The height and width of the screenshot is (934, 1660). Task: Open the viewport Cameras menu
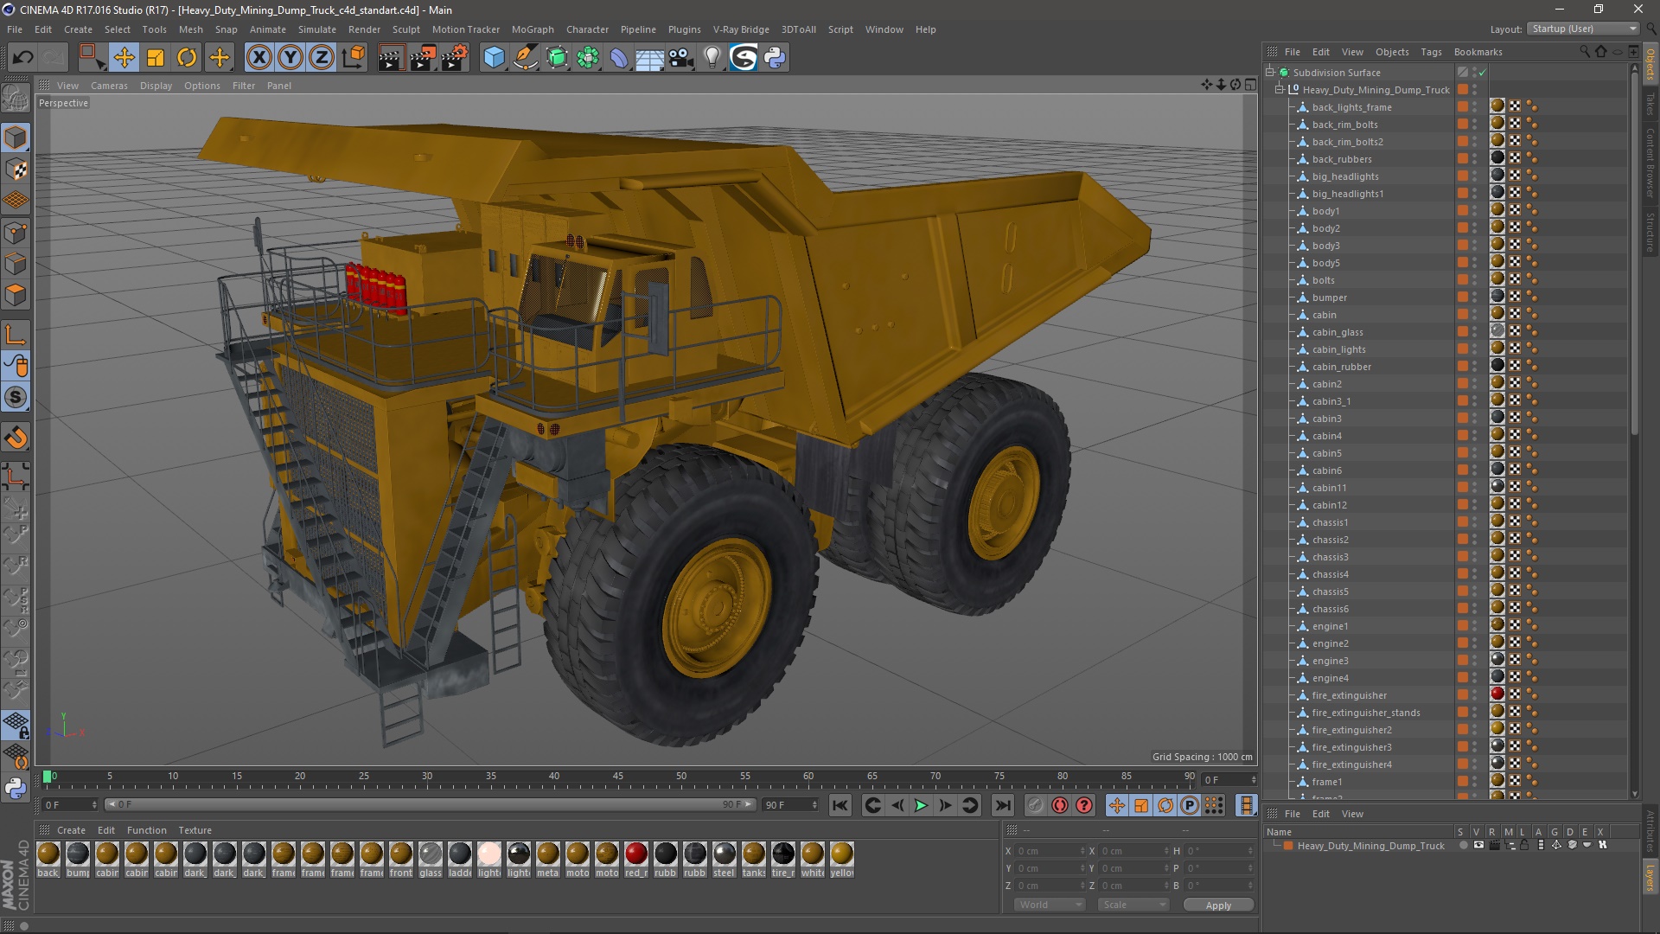[109, 86]
